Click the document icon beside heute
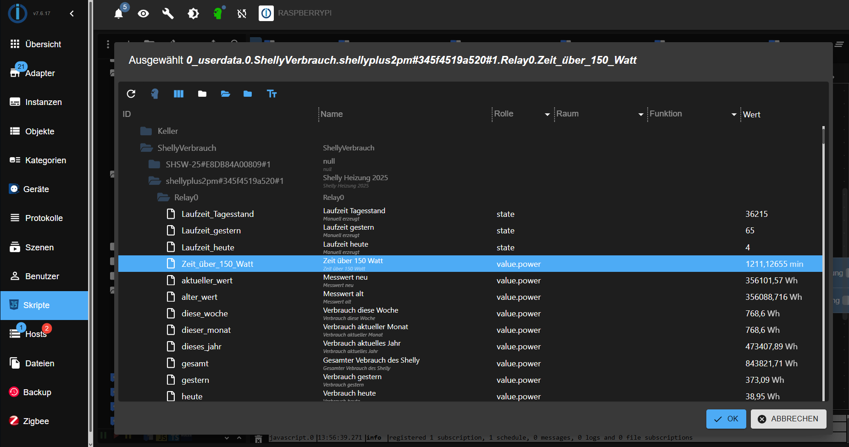 click(171, 396)
